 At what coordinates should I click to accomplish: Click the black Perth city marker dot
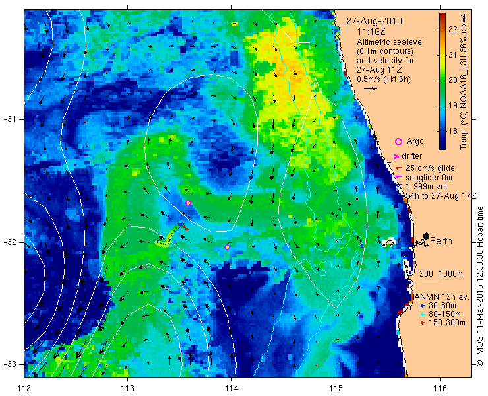pos(427,236)
